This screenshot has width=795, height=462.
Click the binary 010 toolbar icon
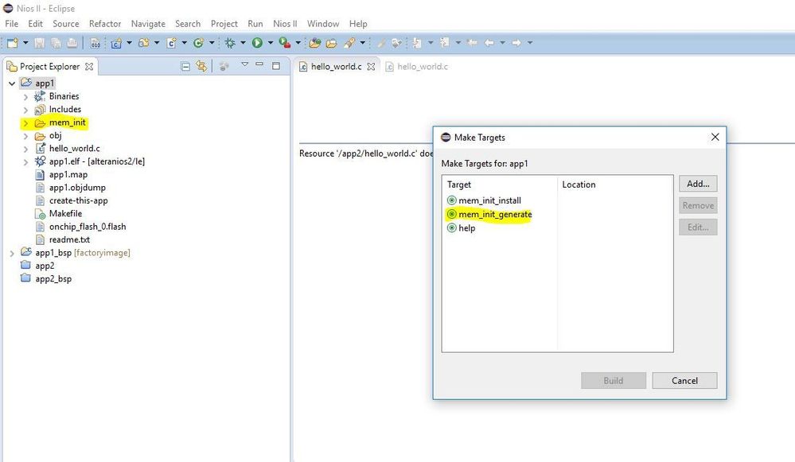(95, 43)
